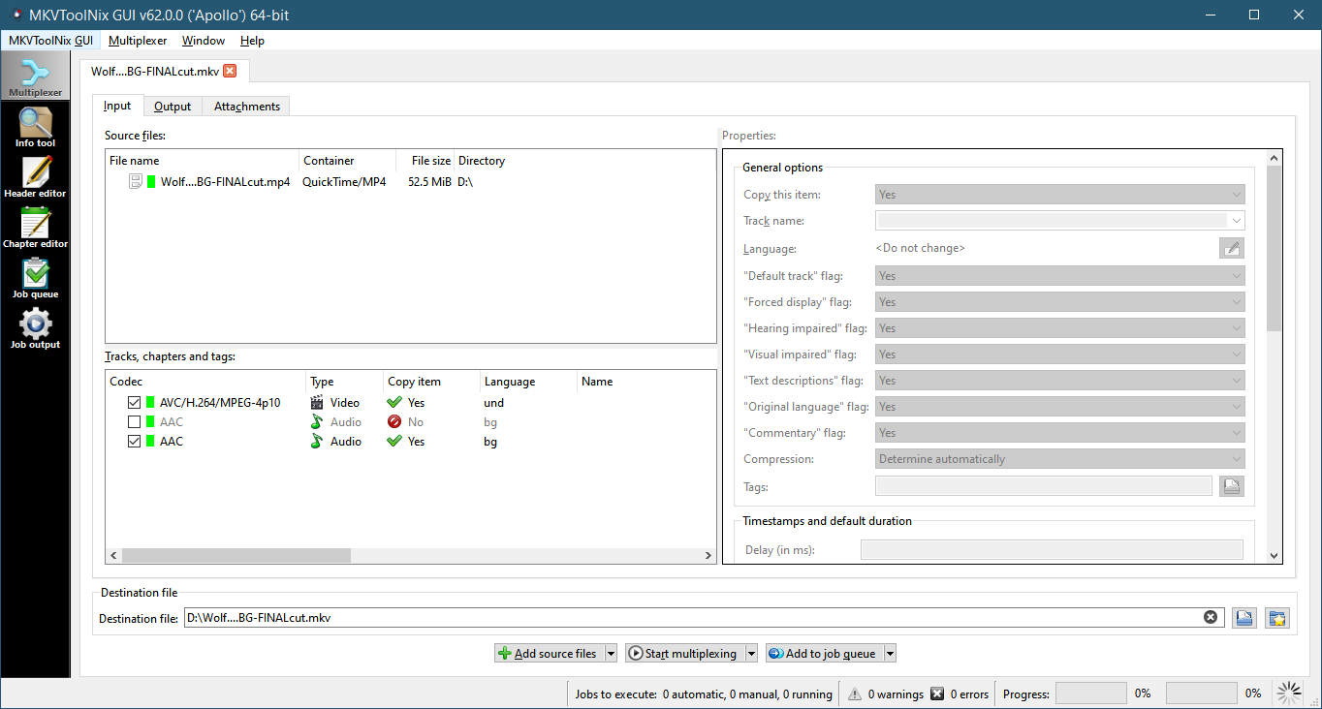Clear the destination file field
This screenshot has height=709, width=1322.
click(1211, 617)
